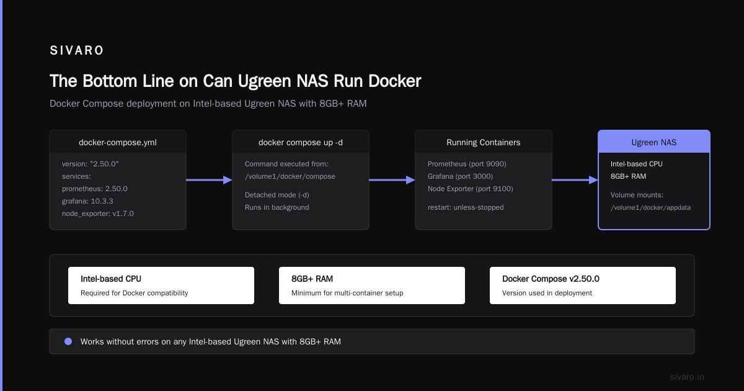Click 'Prometheus (port 9090)' entry
This screenshot has height=391, width=744.
coord(467,164)
